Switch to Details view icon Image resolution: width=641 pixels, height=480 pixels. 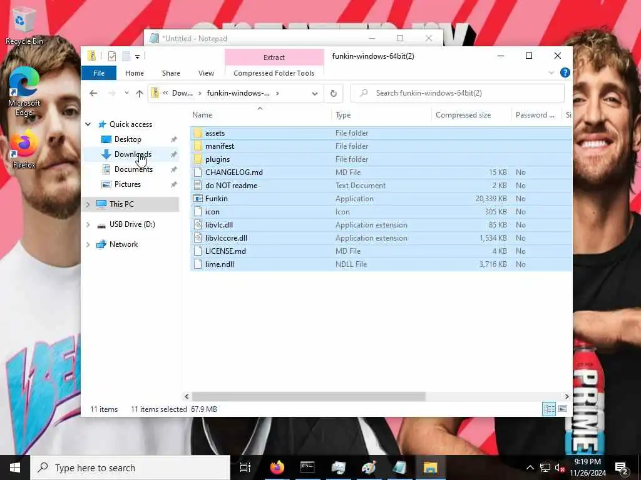click(548, 409)
